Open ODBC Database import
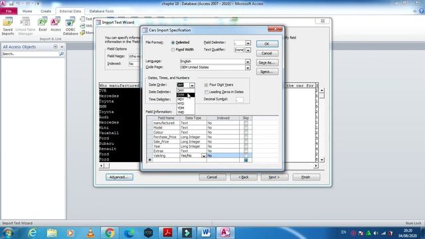The height and width of the screenshot is (239, 425). coord(70,26)
